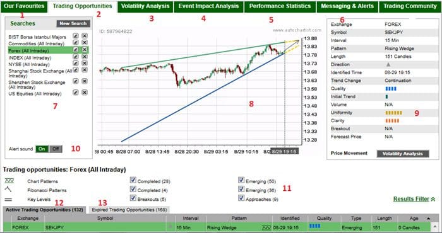Open Performance Statistics tab
Screen dimensions: 442x233
280,6
